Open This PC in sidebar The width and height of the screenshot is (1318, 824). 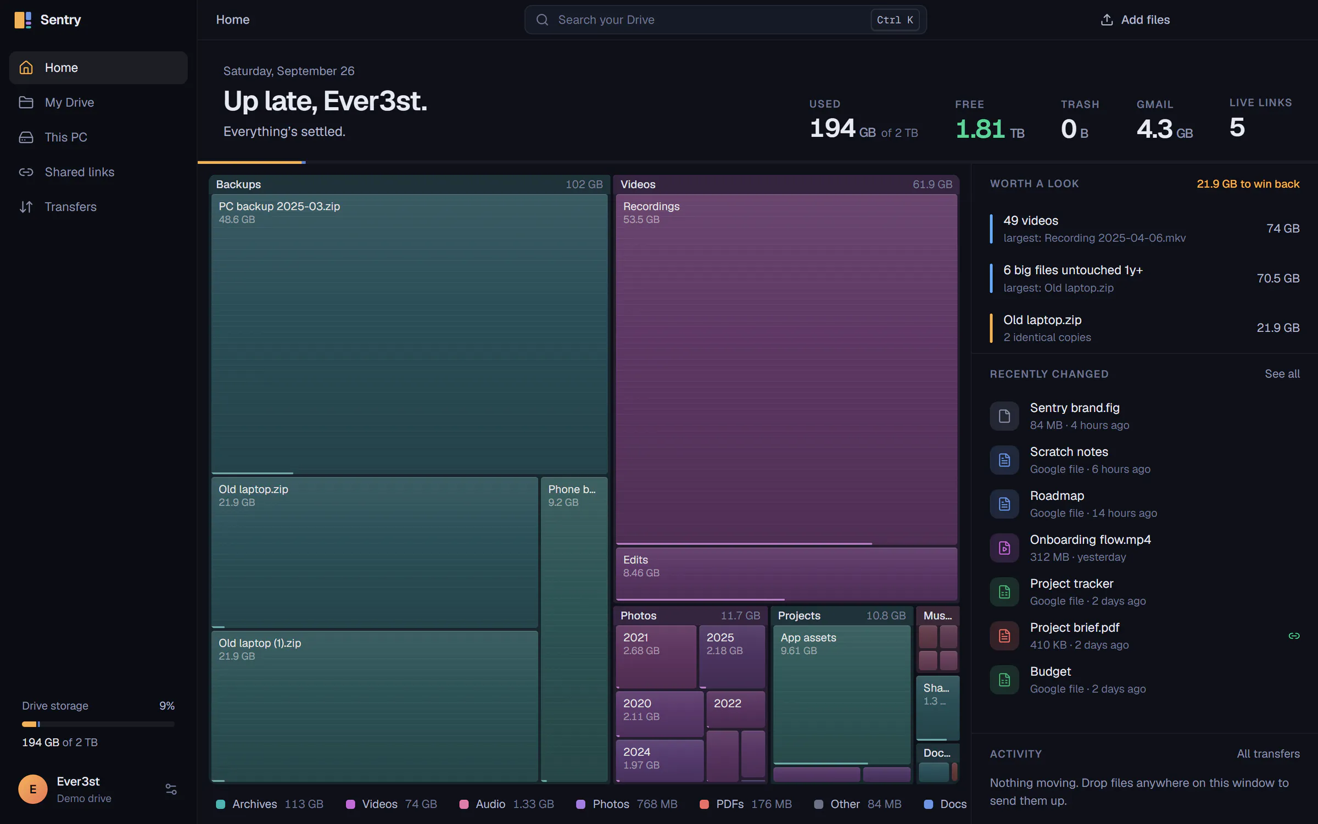pos(98,137)
